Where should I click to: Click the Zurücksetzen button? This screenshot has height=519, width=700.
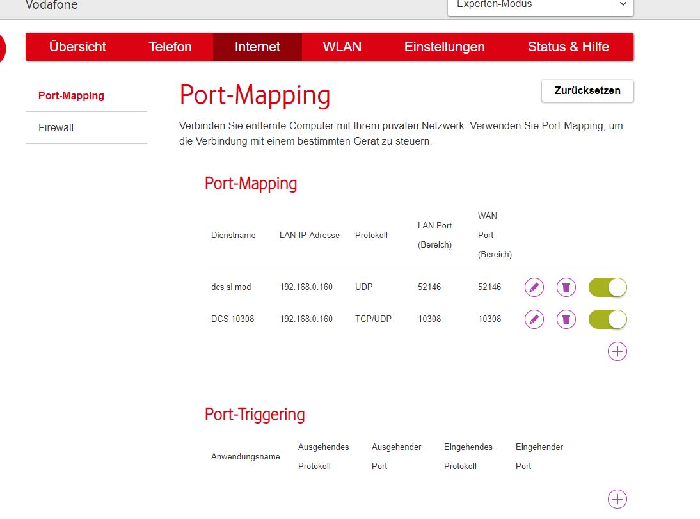tap(587, 91)
